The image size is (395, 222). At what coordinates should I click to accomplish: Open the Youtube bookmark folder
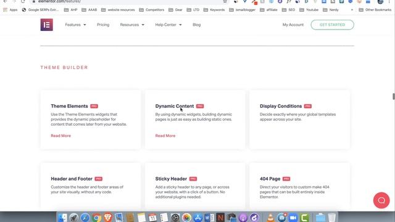click(309, 10)
